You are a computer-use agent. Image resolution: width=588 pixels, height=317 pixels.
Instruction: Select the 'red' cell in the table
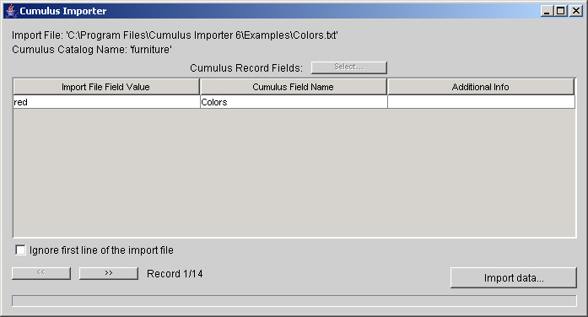tap(106, 102)
